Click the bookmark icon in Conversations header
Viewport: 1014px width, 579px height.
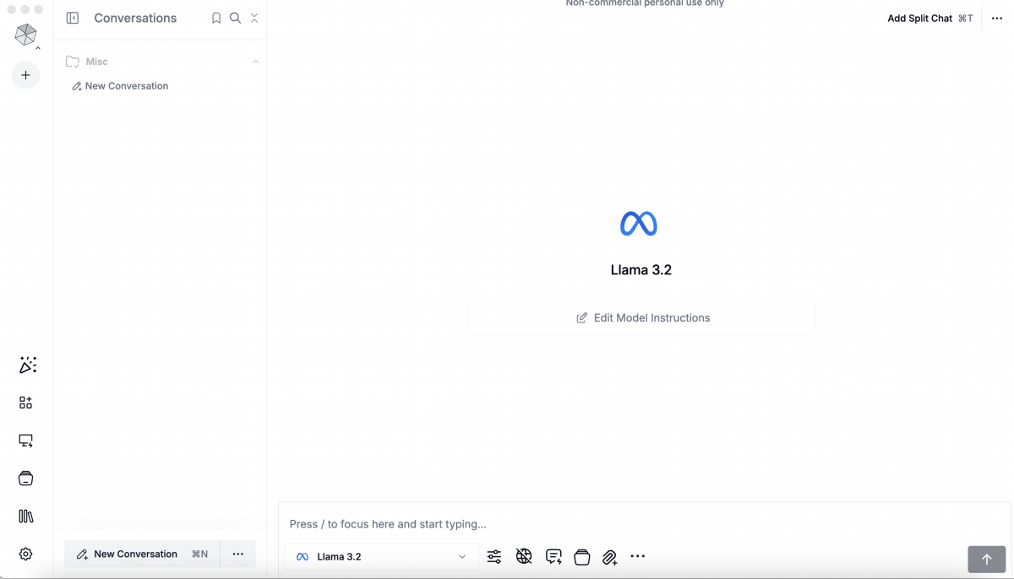tap(216, 18)
